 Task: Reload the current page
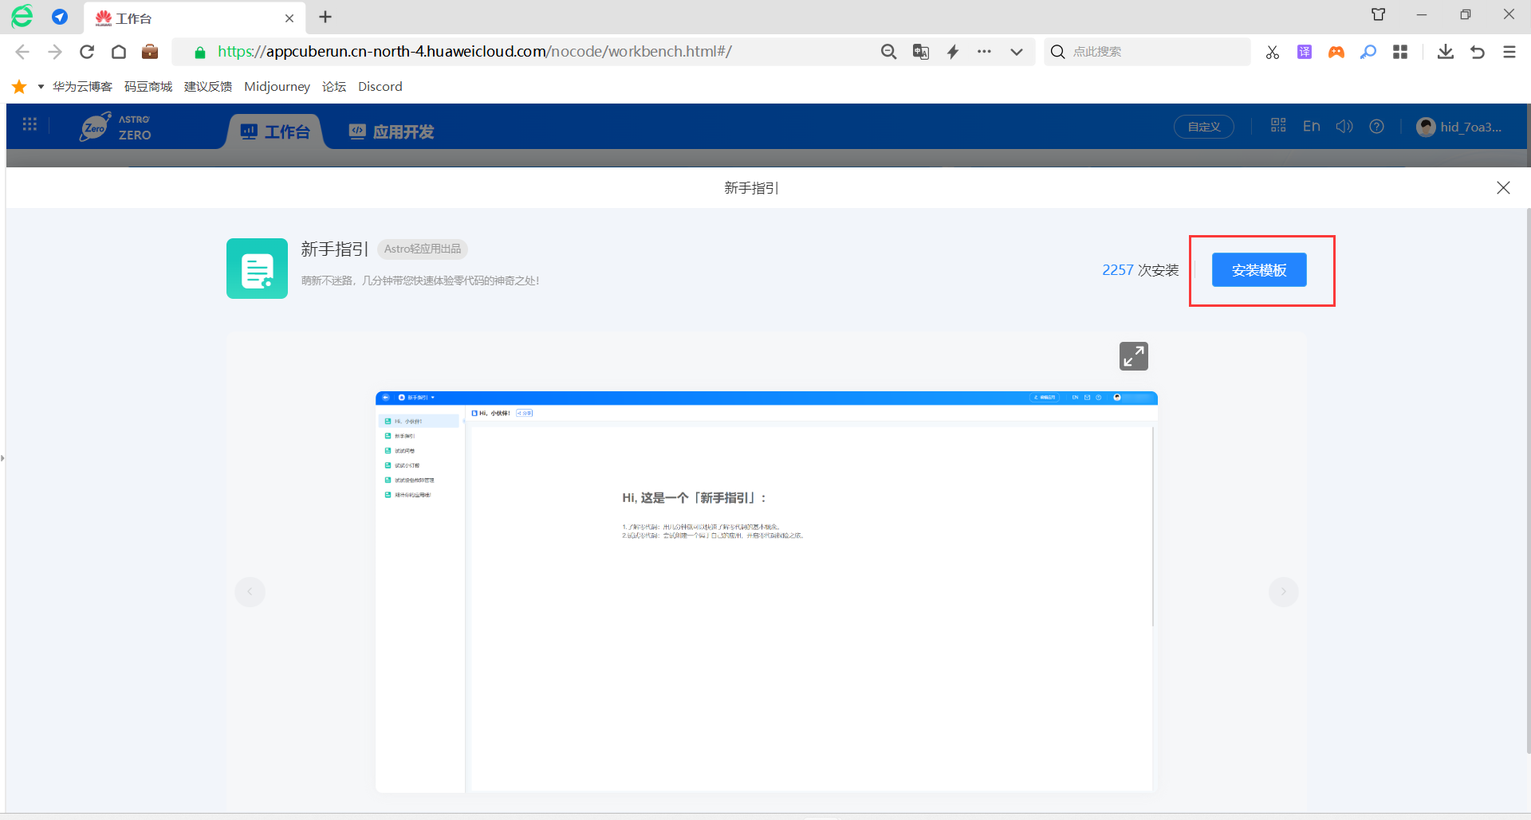(87, 52)
